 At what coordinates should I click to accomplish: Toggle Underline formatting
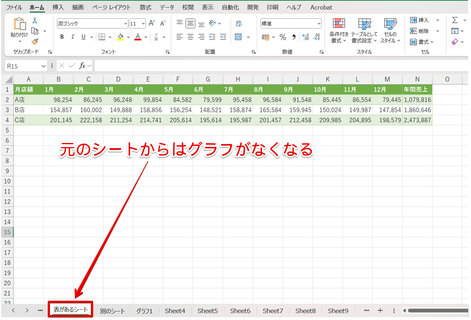[84, 37]
